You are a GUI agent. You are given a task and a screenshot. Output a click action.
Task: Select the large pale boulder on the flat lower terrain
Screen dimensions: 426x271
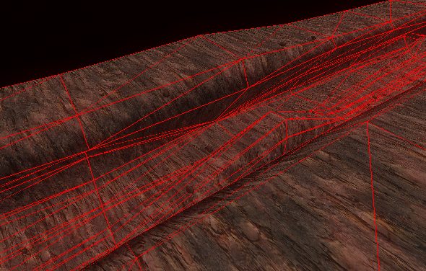click(323, 156)
